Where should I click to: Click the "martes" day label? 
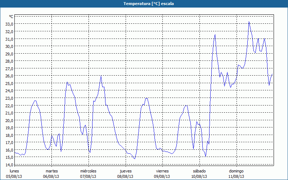52,171
